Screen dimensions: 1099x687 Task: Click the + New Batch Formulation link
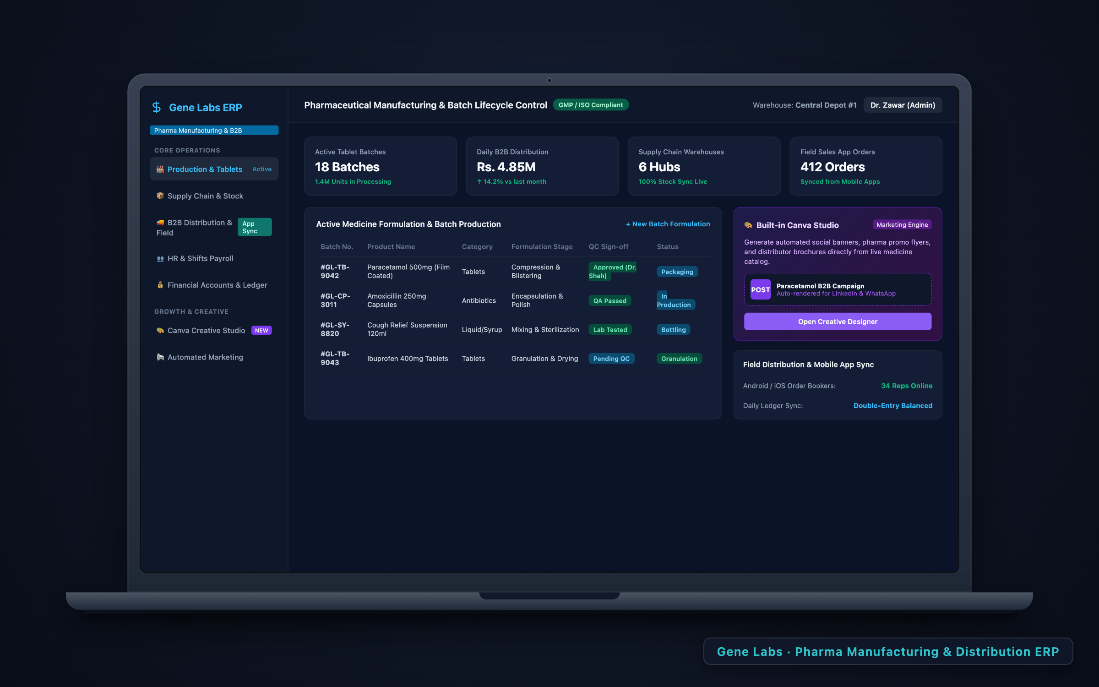click(668, 224)
